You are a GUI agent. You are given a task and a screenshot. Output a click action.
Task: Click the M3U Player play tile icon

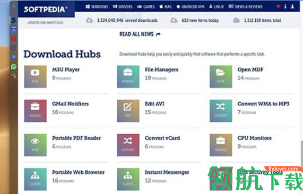click(x=35, y=76)
